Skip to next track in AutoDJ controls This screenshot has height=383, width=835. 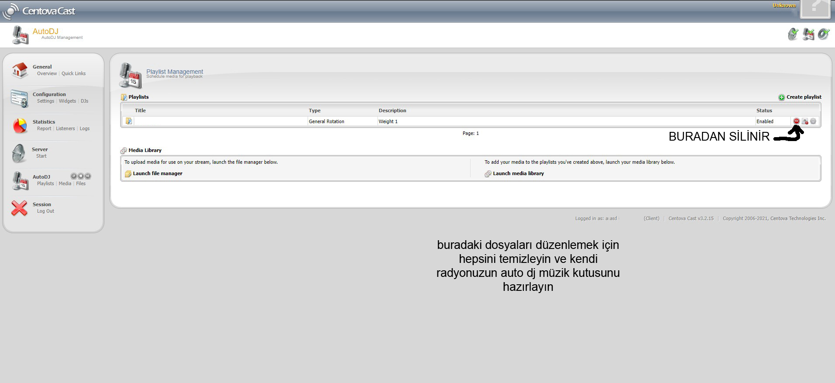point(88,176)
